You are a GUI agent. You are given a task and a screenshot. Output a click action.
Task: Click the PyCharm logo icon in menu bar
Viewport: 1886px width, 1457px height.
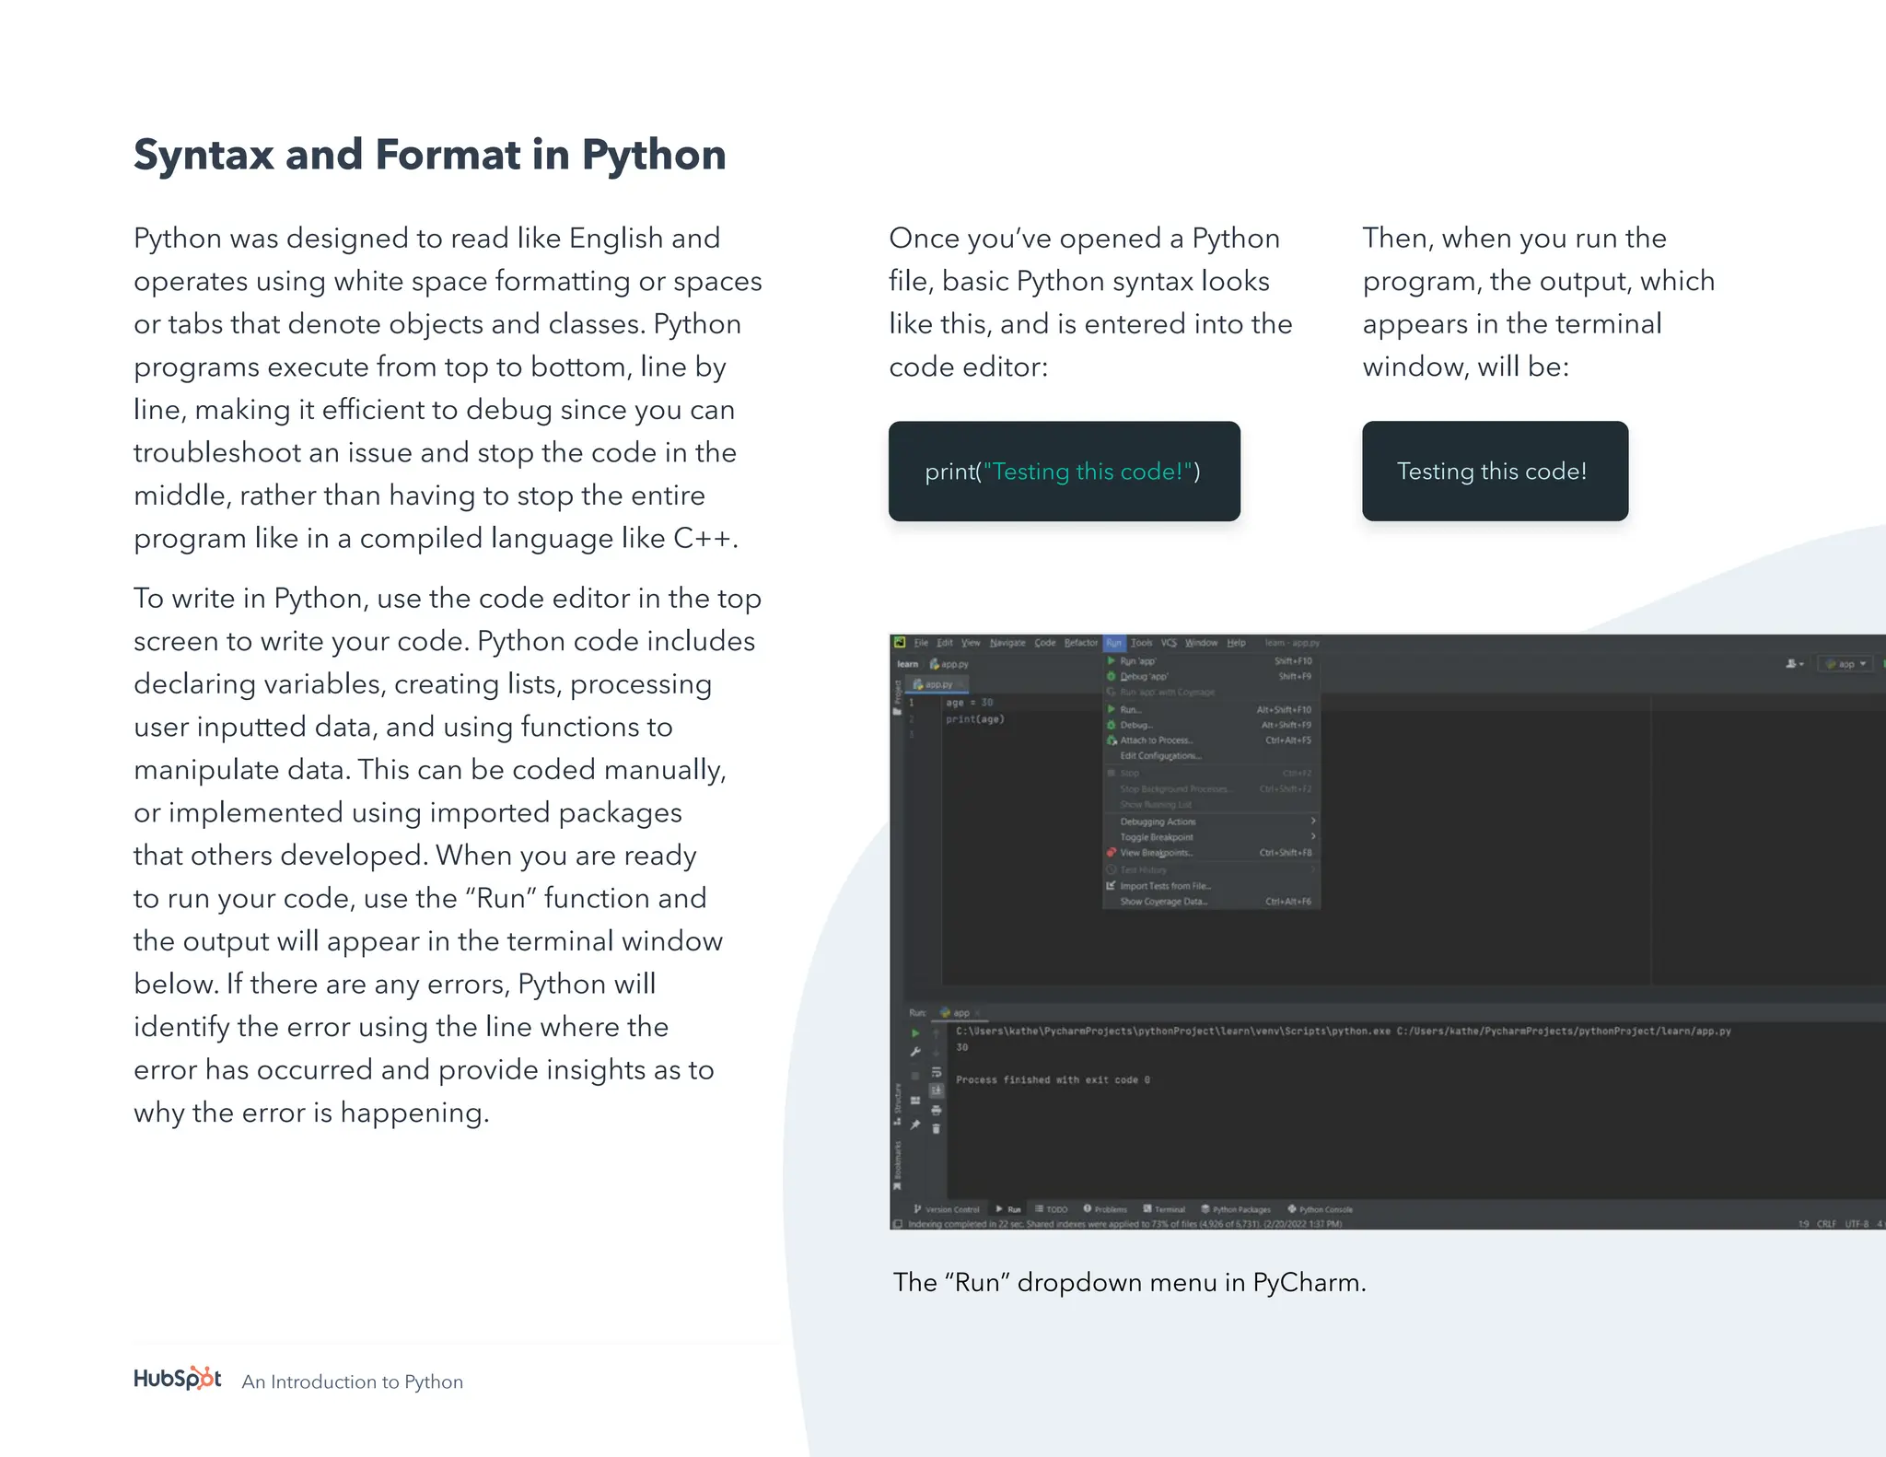click(x=900, y=643)
